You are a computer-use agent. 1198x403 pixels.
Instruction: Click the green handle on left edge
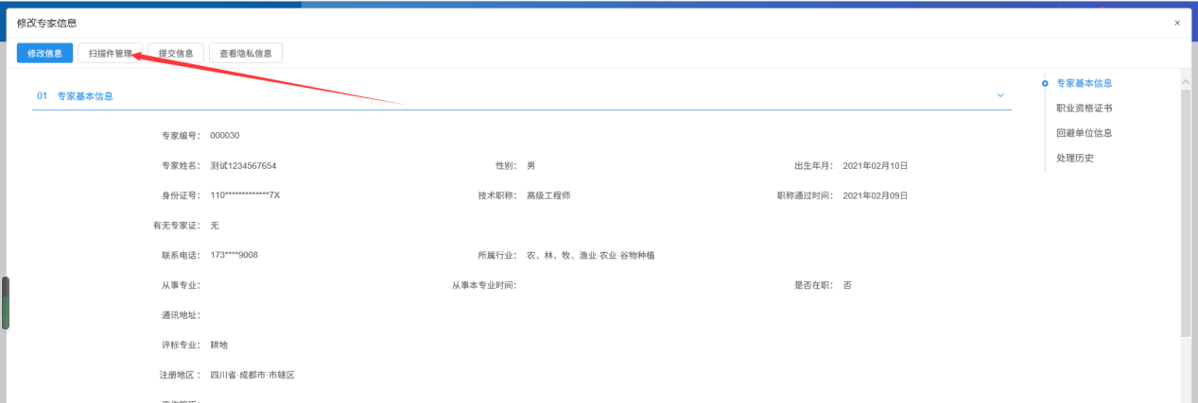pos(5,302)
